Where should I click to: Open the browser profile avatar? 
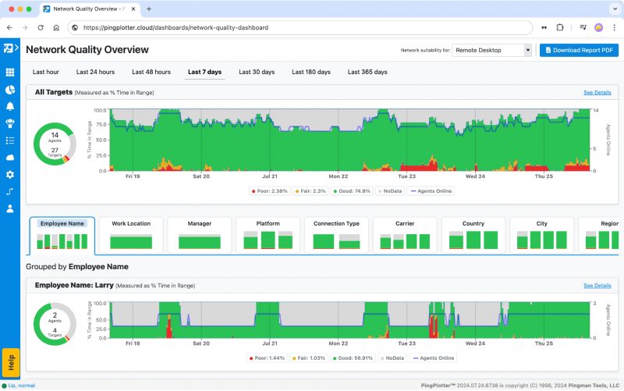598,27
